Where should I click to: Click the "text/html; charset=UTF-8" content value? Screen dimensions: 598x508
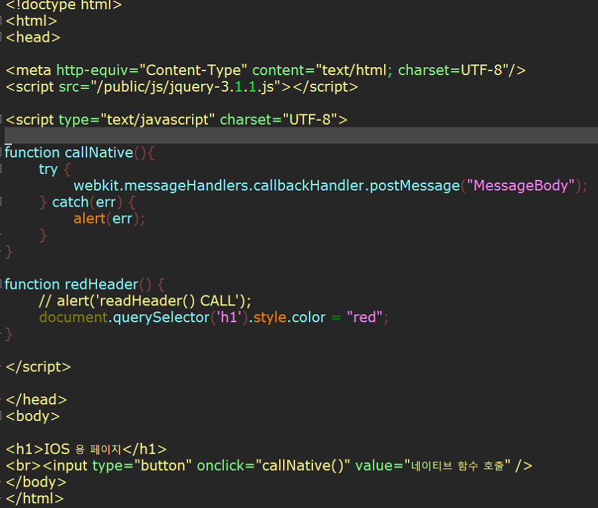click(x=412, y=70)
